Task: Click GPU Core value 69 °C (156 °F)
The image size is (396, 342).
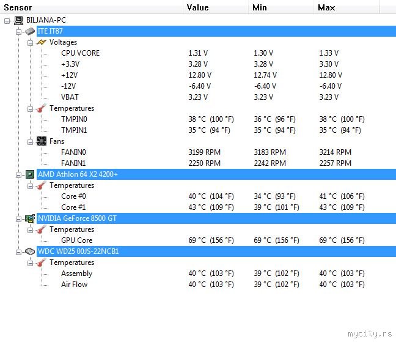Action: 211,240
